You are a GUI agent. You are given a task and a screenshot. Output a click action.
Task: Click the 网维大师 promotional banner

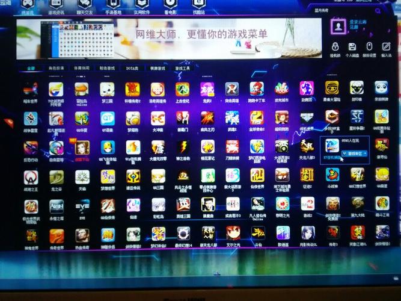[169, 39]
